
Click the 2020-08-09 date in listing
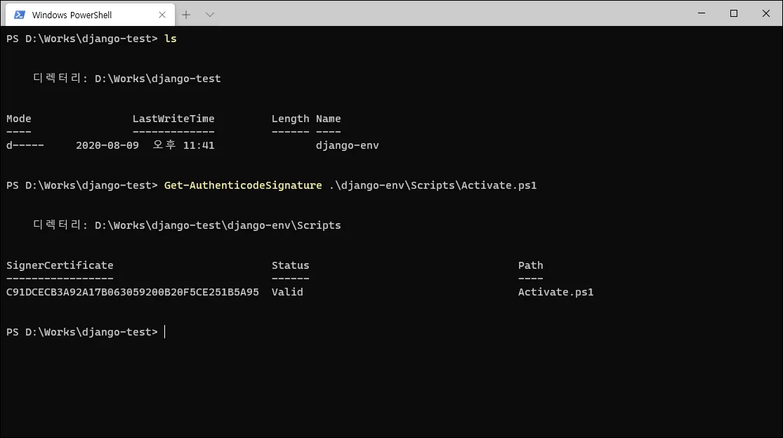[107, 145]
